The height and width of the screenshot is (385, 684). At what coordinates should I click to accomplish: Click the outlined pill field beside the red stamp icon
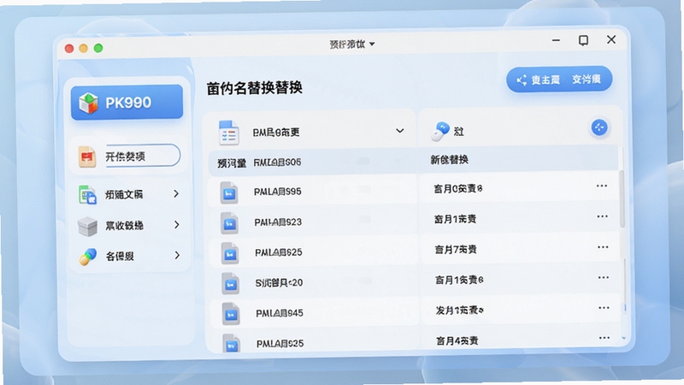[x=142, y=156]
